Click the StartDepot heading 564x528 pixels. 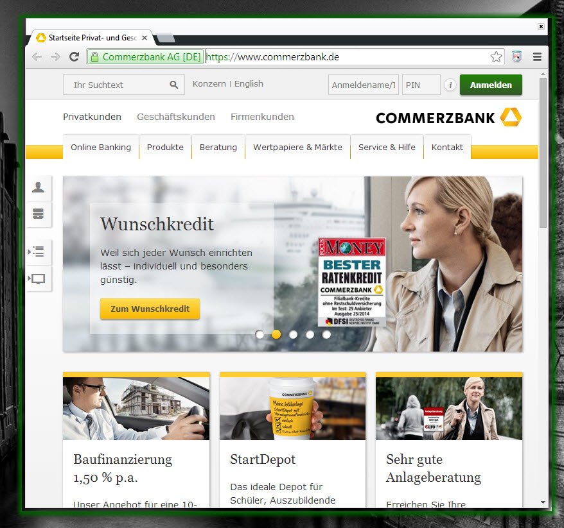tap(263, 459)
